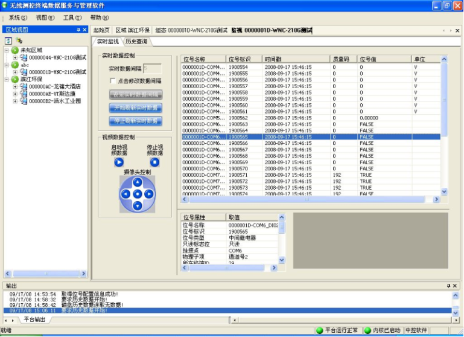Click device icon of 0000001D-WNC-210G测试 in tree

coord(24,72)
